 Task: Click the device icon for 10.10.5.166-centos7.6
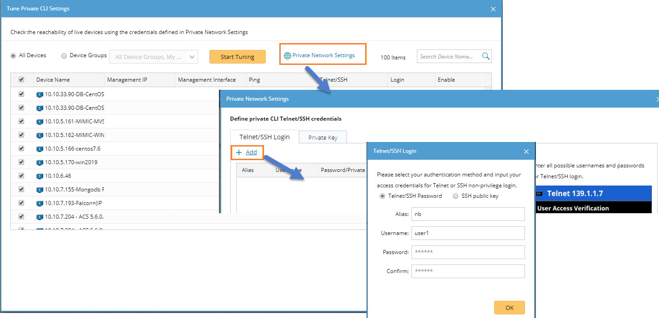pos(40,148)
